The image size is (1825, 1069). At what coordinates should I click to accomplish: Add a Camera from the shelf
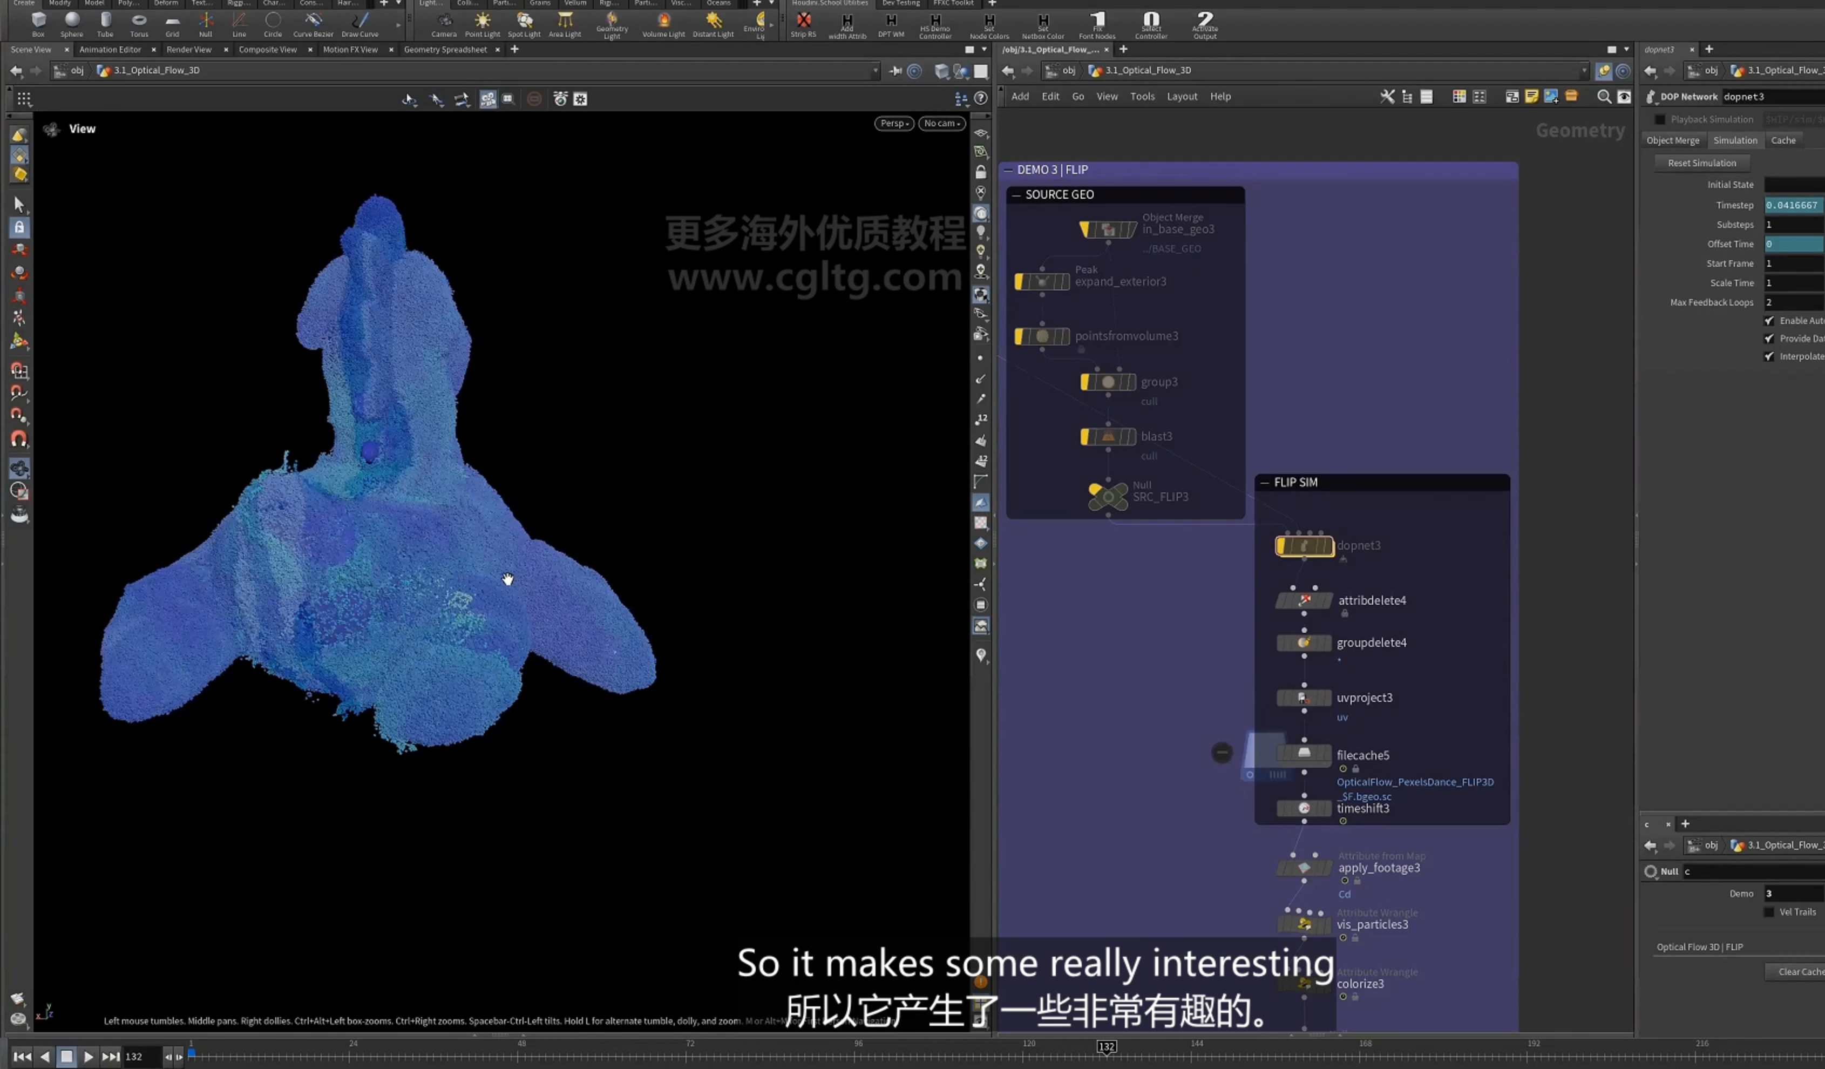(x=444, y=24)
